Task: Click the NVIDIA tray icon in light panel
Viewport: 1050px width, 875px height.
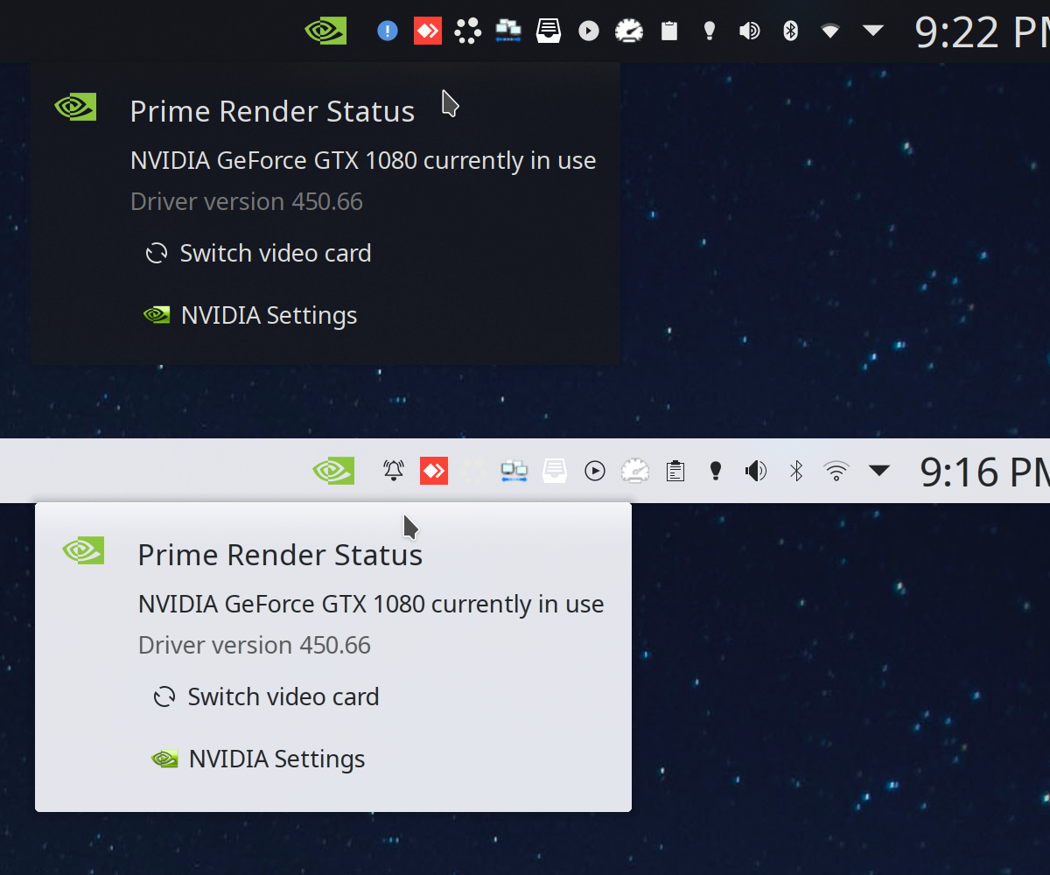Action: [333, 472]
